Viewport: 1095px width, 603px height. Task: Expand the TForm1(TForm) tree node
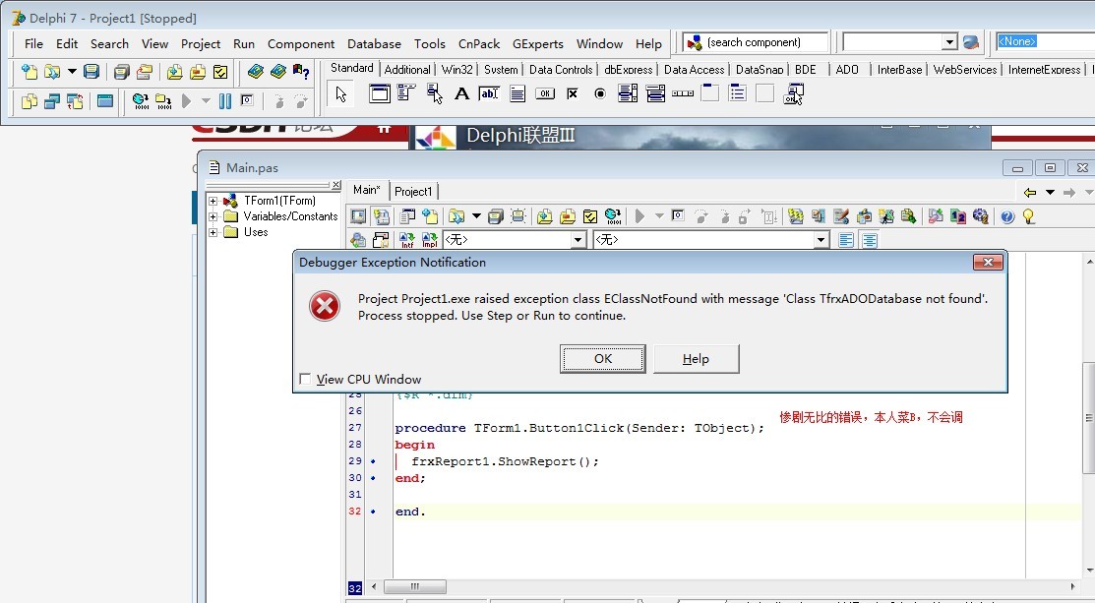213,201
